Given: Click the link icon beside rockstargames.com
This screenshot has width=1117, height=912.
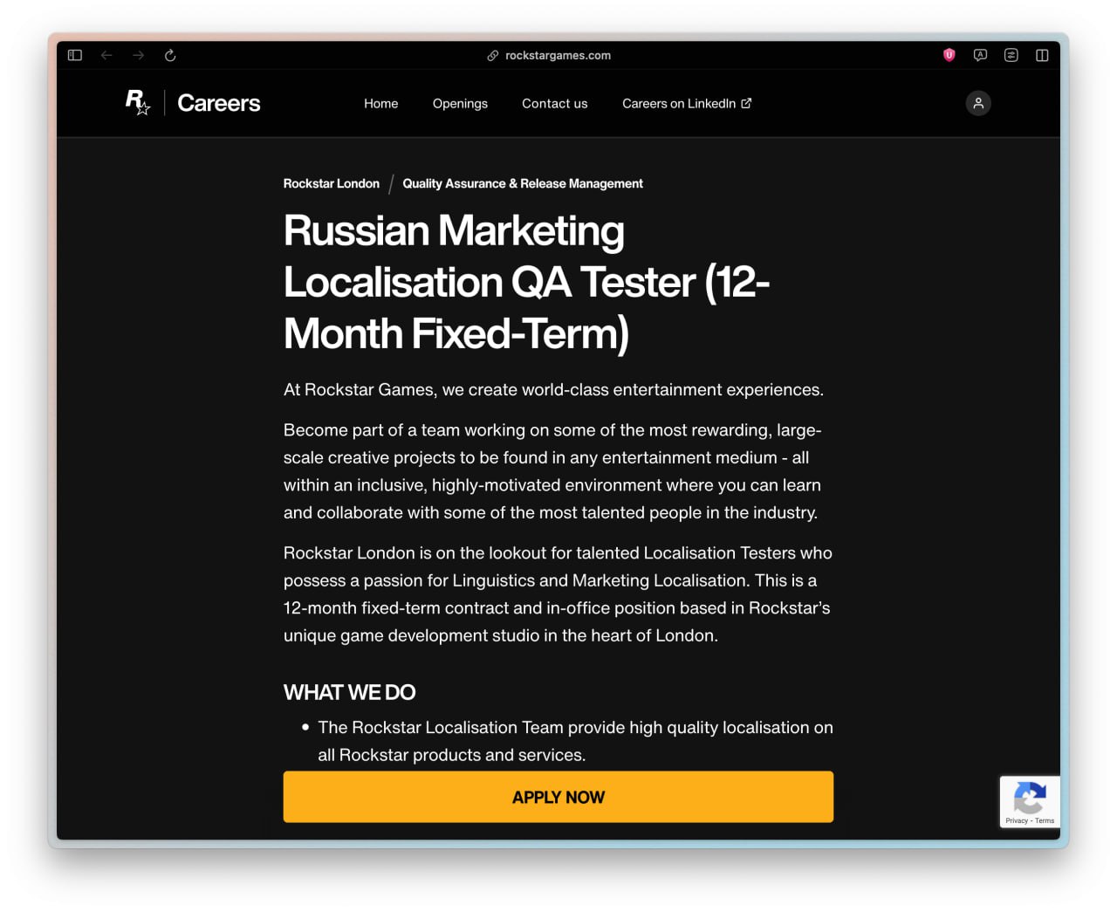Looking at the screenshot, I should (493, 55).
